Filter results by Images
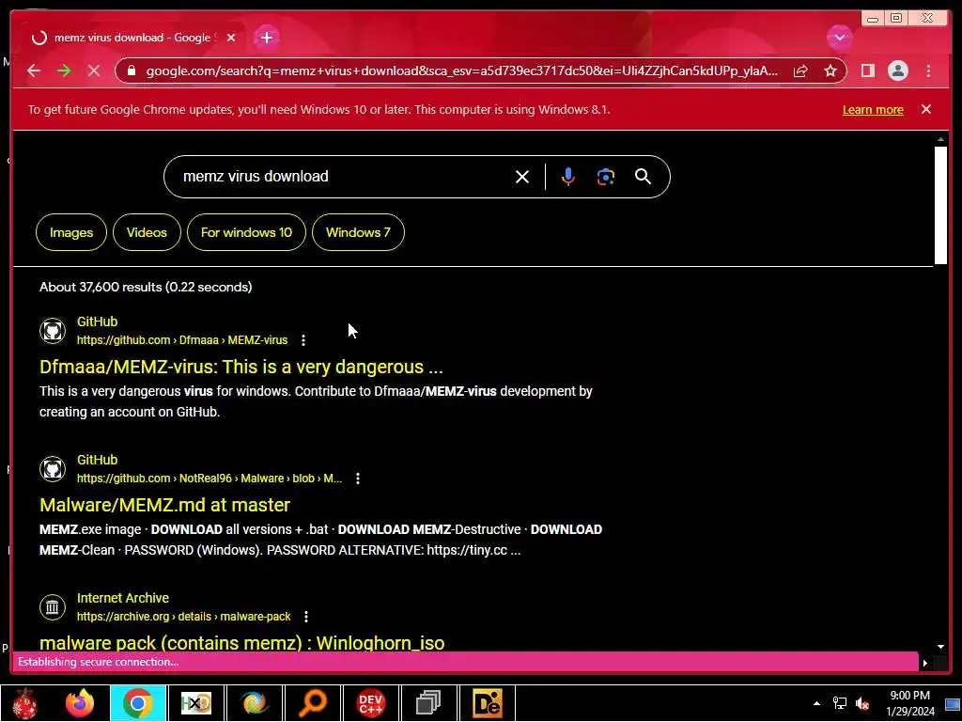Screen dimensions: 962x722 click(71, 232)
